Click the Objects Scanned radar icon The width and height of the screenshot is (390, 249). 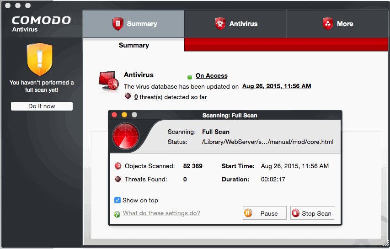[118, 166]
